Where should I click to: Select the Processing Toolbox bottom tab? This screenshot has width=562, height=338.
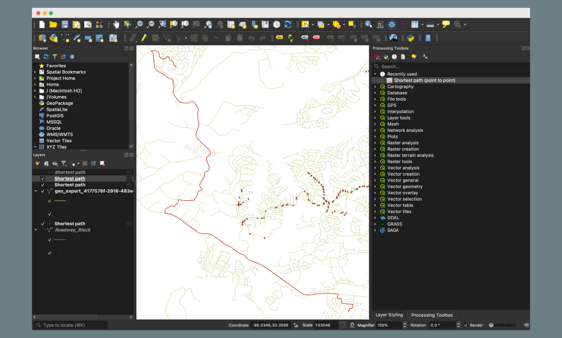(x=432, y=315)
